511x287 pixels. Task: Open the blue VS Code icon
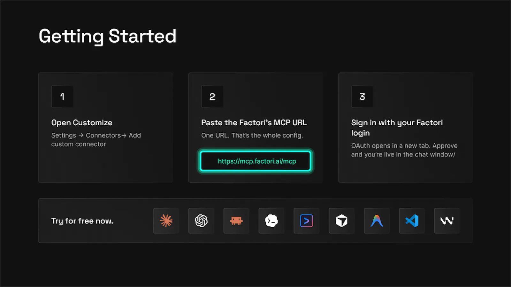point(412,221)
